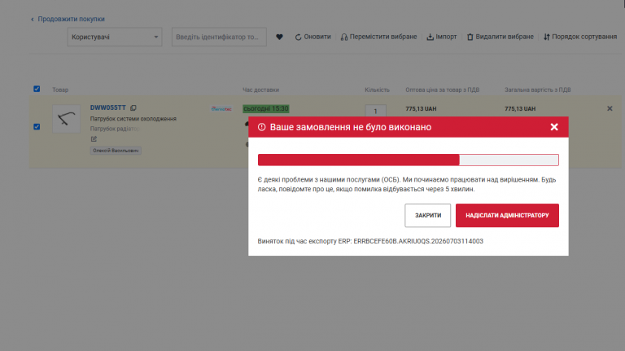Refresh the cart with Оновити
Viewport: 625px width, 351px height.
(312, 37)
